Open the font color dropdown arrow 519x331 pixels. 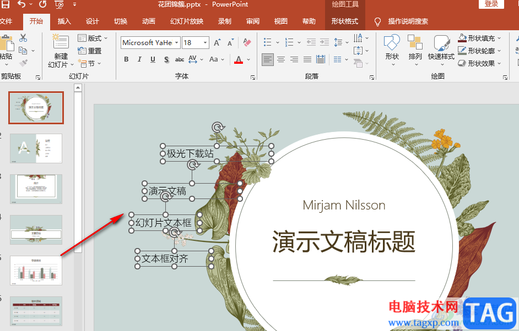[248, 60]
